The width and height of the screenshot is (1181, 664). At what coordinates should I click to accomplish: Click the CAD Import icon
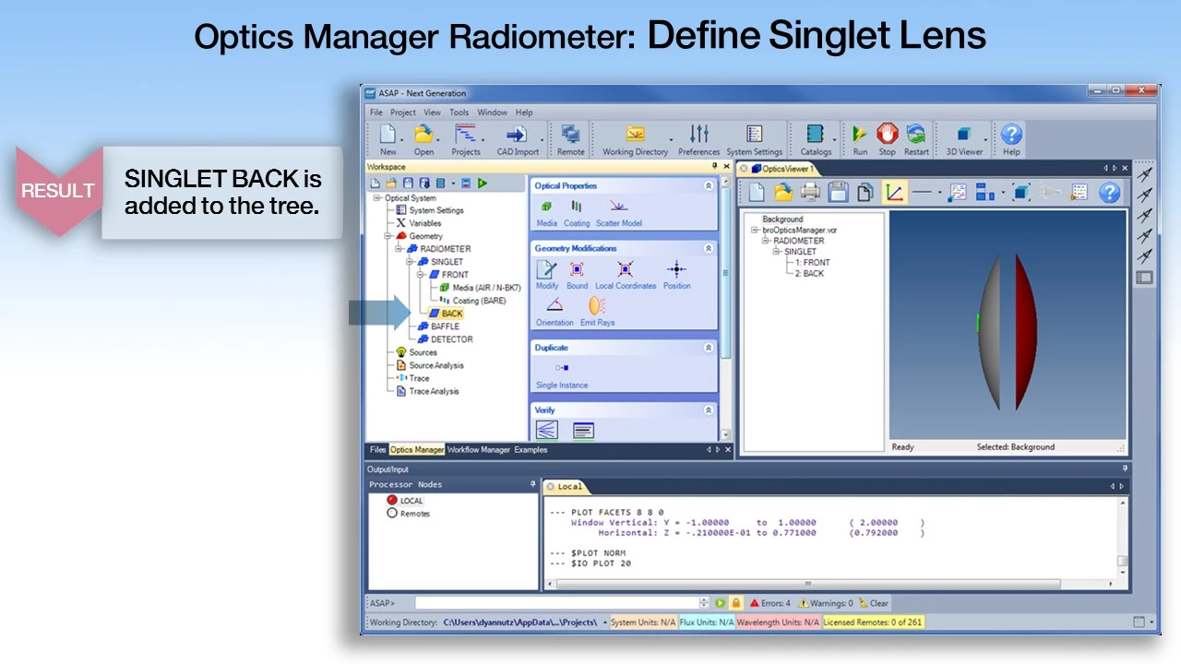pos(518,136)
